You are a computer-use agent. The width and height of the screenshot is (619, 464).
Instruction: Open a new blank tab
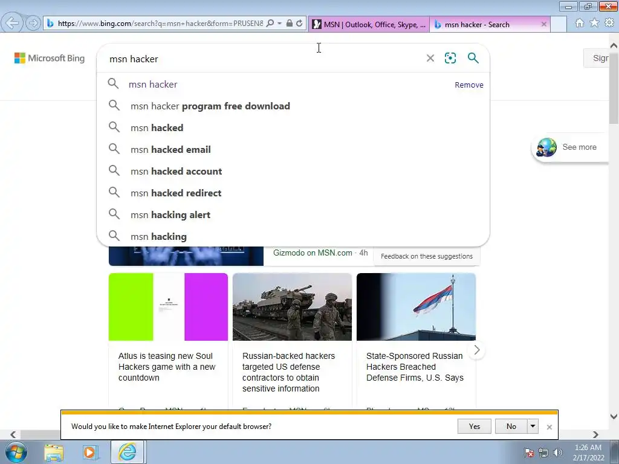559,24
